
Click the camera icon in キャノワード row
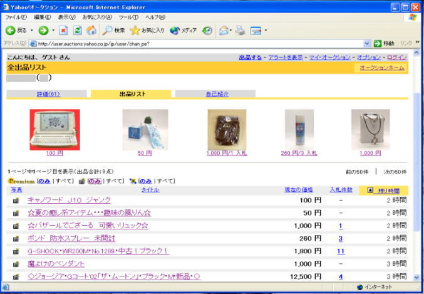click(x=16, y=201)
